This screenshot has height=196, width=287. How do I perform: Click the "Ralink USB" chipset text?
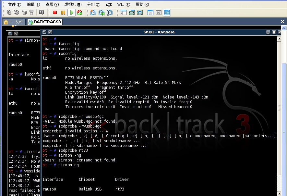(90, 189)
